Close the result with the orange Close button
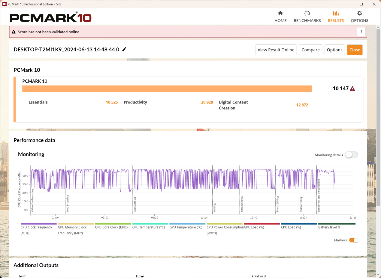Screen dimensions: 381x278 (355, 50)
